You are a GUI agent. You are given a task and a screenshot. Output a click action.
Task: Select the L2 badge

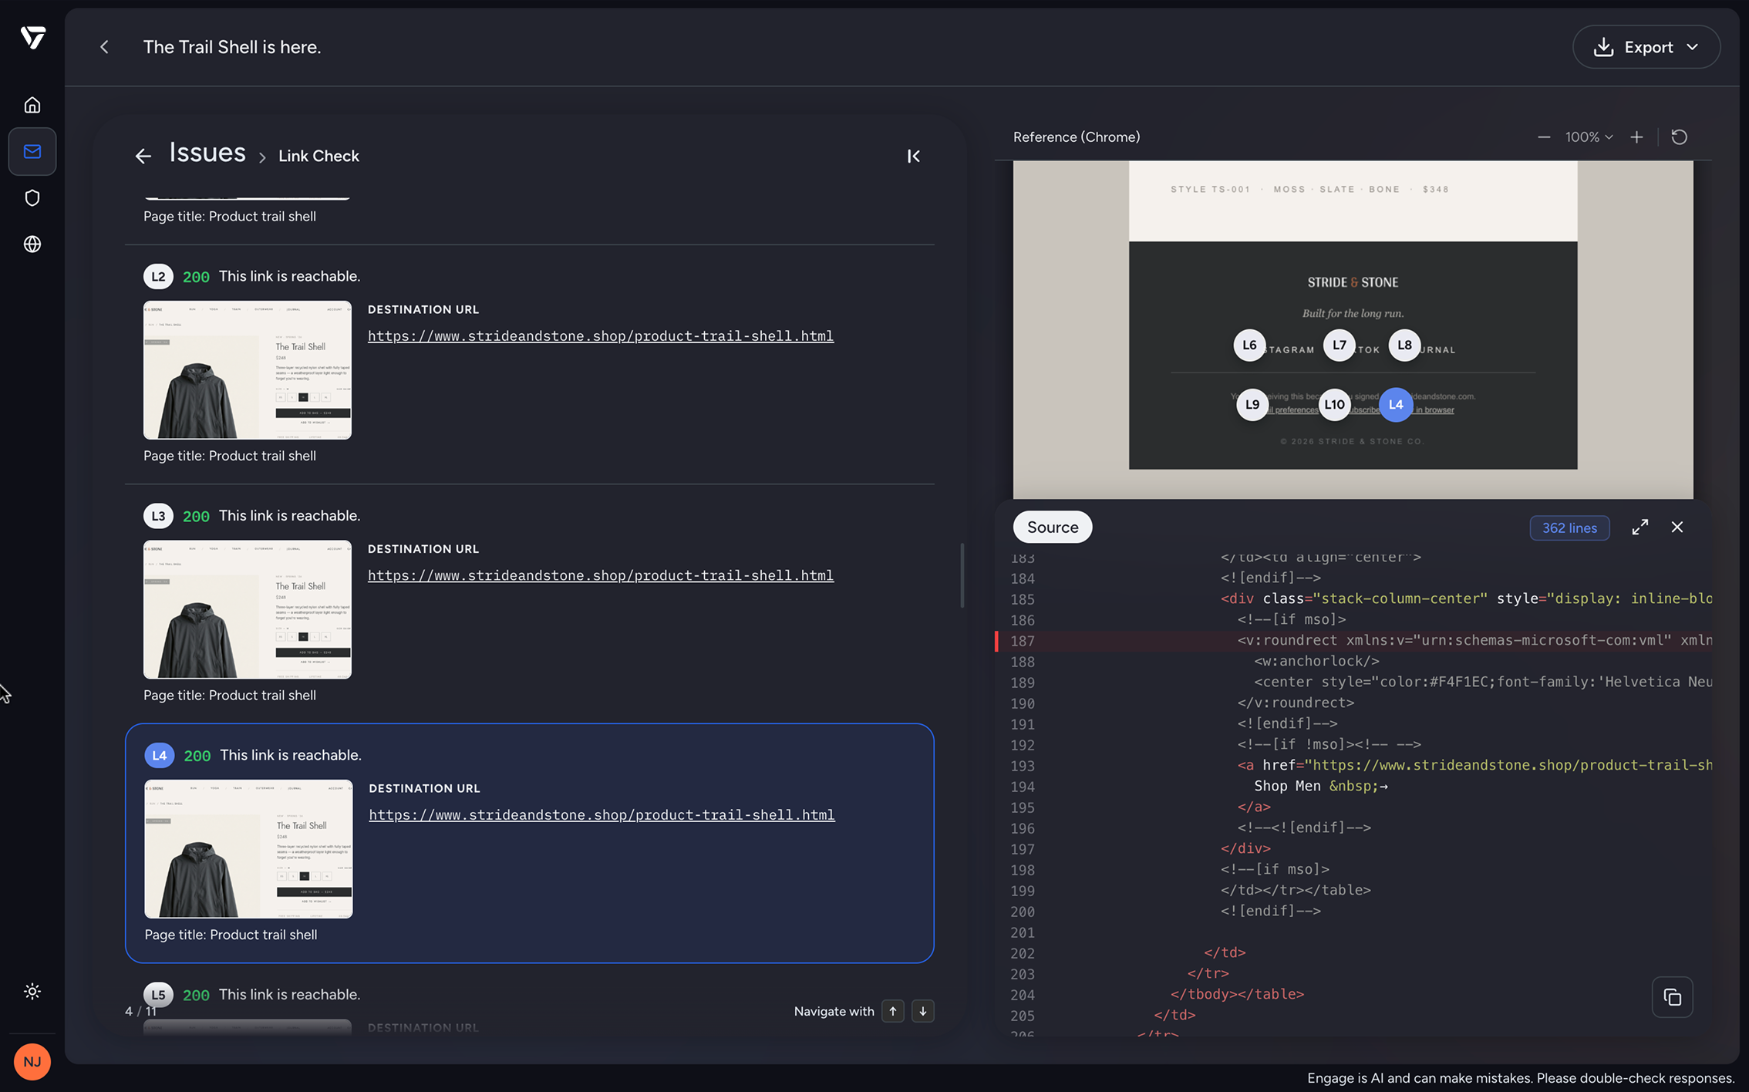pyautogui.click(x=158, y=277)
